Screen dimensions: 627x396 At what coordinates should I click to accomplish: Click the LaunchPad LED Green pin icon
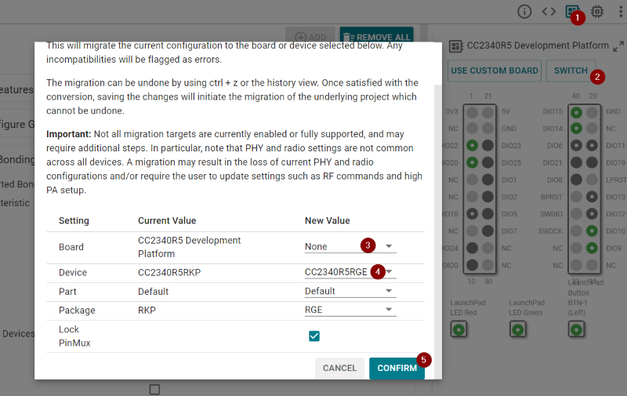tap(517, 329)
